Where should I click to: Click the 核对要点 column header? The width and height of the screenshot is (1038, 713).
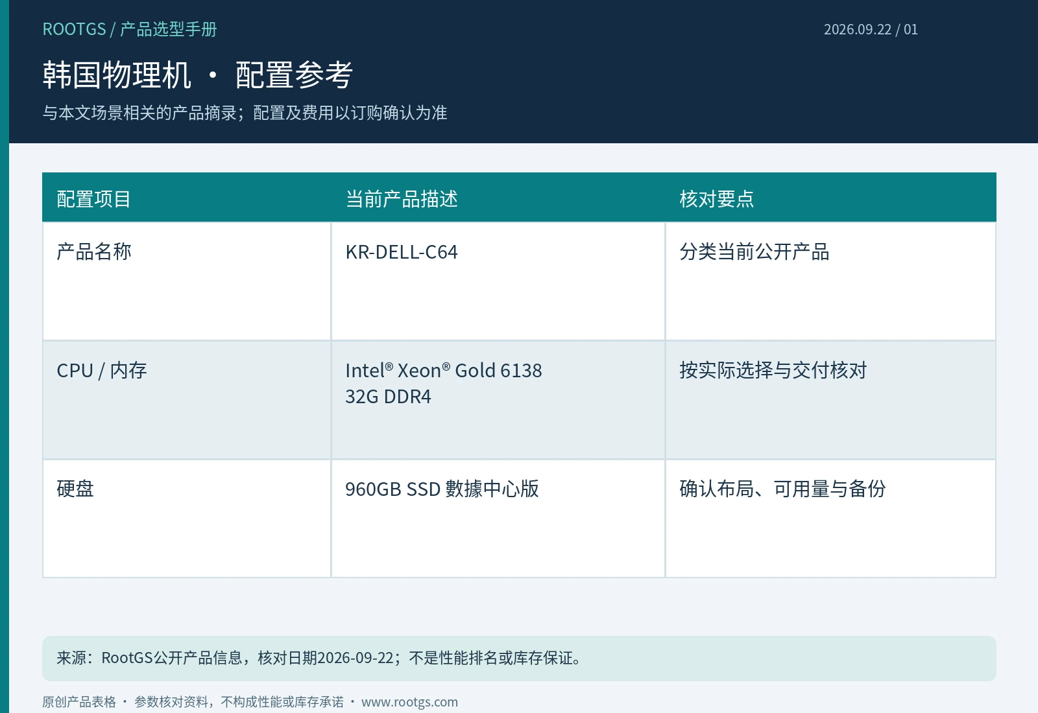(716, 198)
